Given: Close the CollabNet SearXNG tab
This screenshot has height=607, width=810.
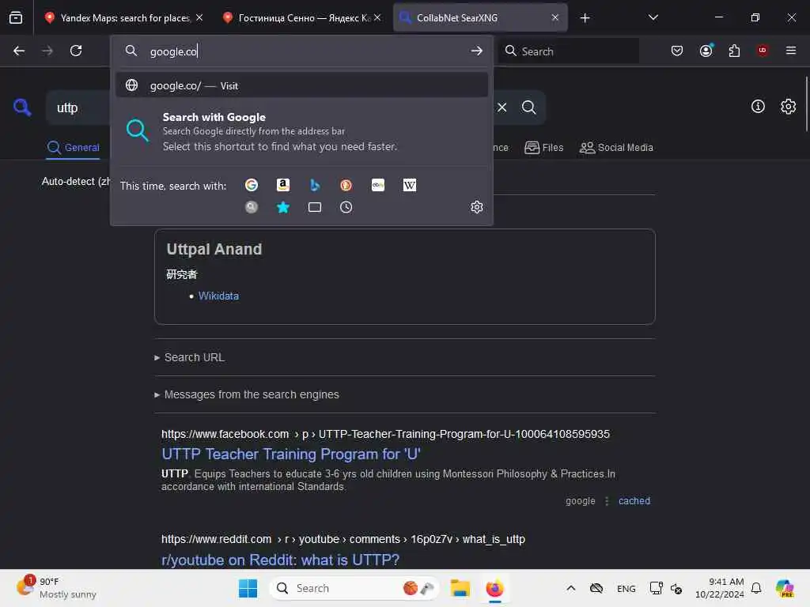Looking at the screenshot, I should pos(555,17).
